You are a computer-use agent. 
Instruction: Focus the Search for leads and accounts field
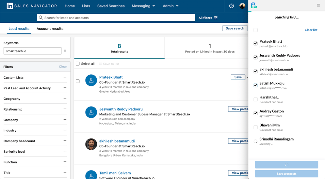pyautogui.click(x=116, y=18)
